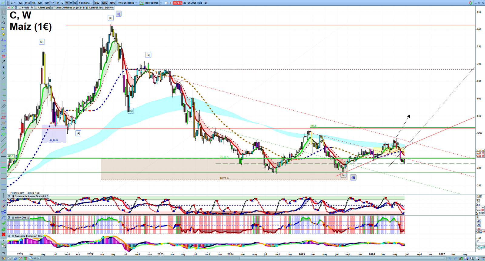Viewport: 485px width, 261px height.
Task: Switch to the Q quarterly timeframe
Action: tap(75, 3)
